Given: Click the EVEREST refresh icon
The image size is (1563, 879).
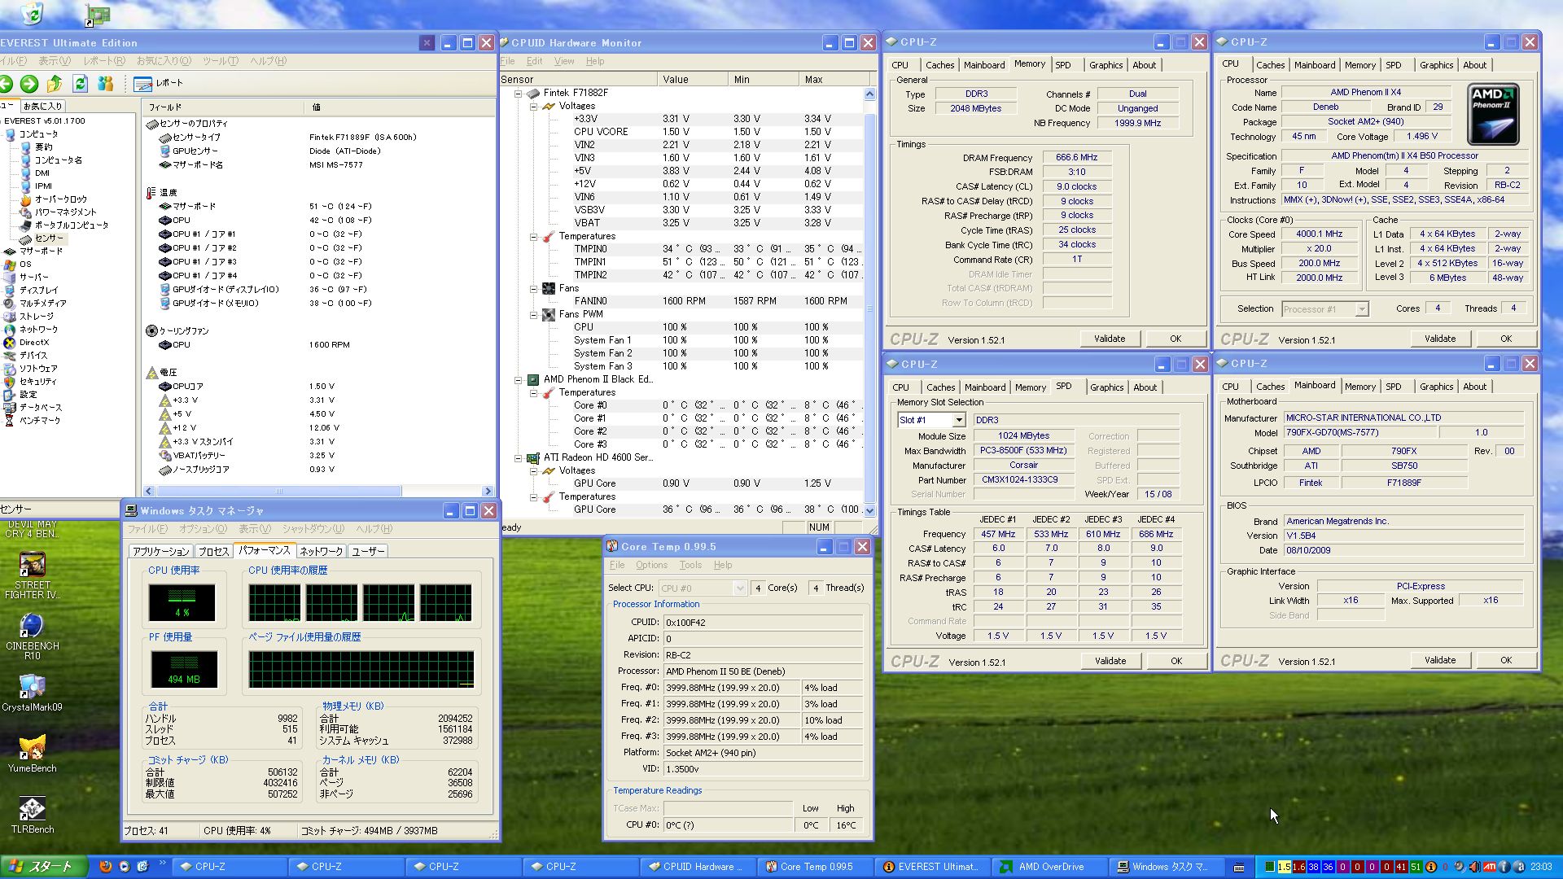Looking at the screenshot, I should pos(80,83).
